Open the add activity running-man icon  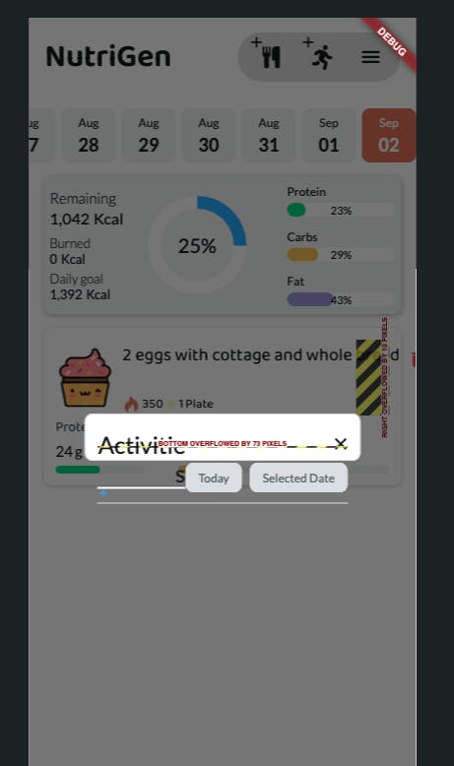coord(318,54)
